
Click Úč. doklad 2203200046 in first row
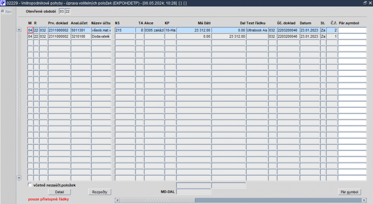click(x=288, y=30)
